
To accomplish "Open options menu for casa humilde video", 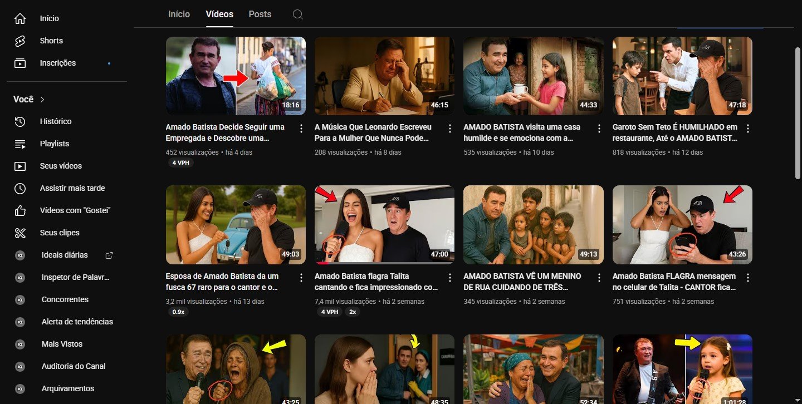I will [599, 129].
